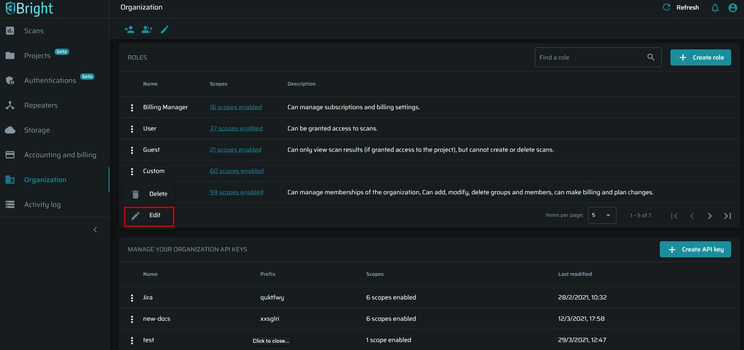Click the Create API key button
744x350 pixels.
[695, 250]
